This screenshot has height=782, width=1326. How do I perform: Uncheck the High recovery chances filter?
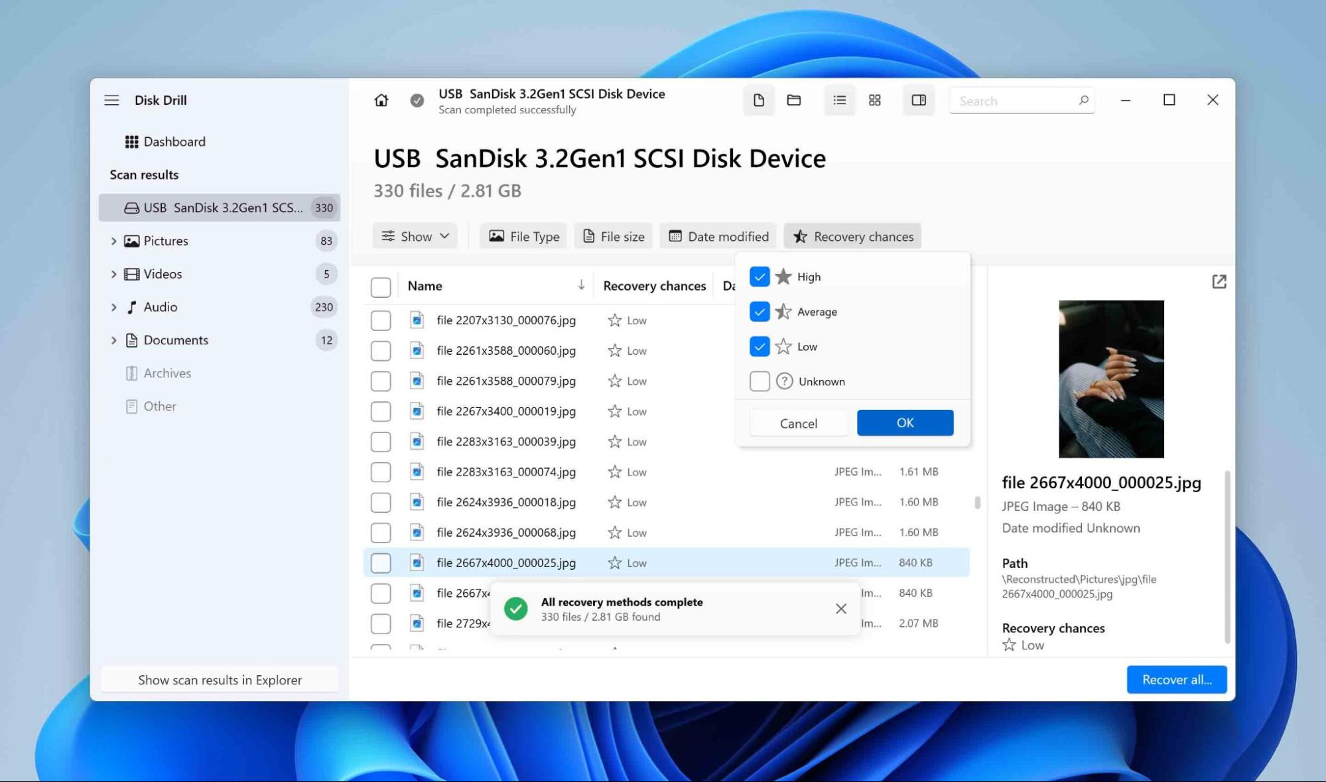tap(760, 277)
